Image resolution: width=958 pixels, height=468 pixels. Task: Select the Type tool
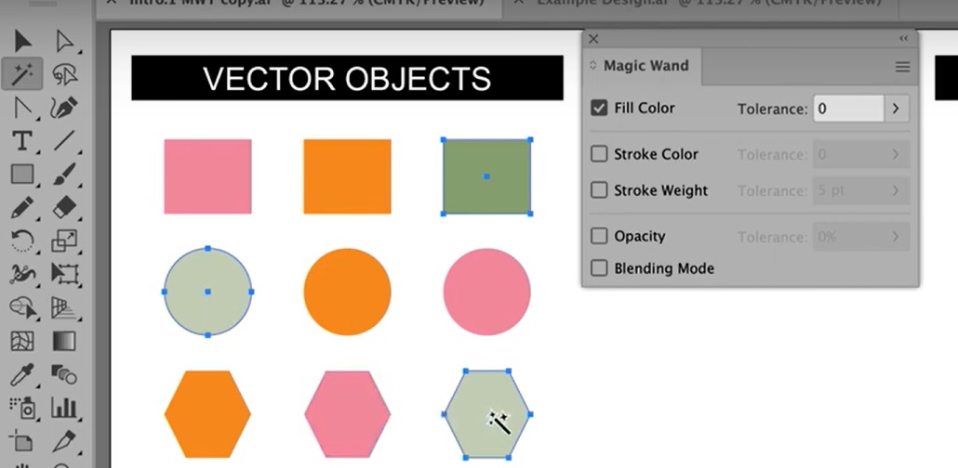pos(22,141)
